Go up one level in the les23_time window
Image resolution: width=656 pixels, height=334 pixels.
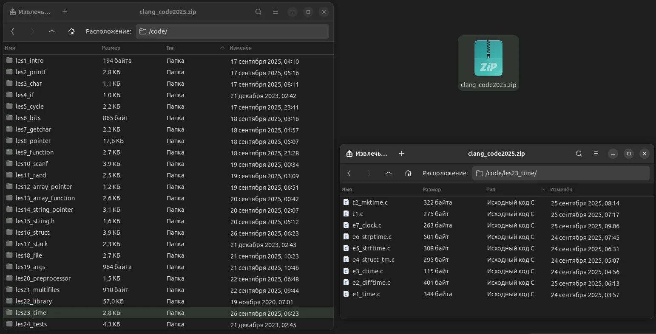tap(388, 173)
